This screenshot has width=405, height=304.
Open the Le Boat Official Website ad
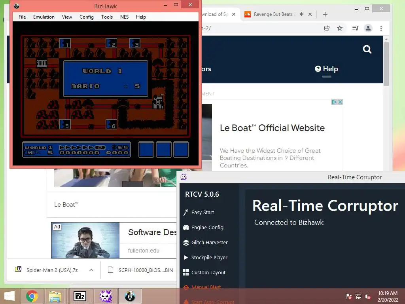click(272, 128)
